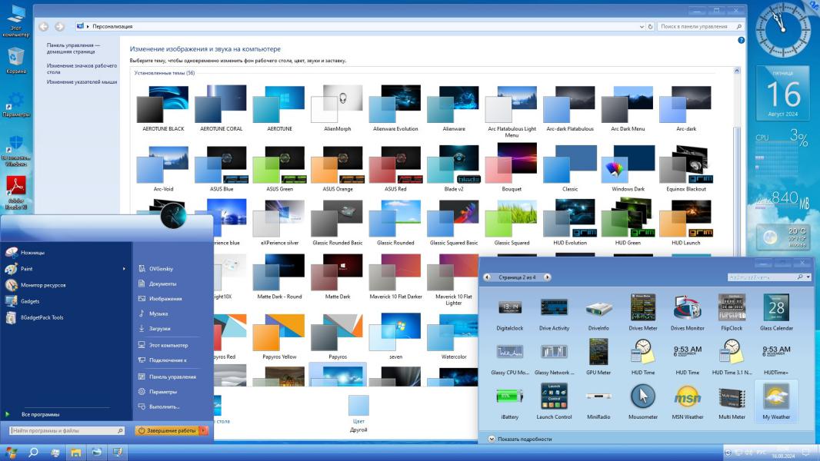The width and height of the screenshot is (820, 461).
Task: Open the arrow beside Завершение работы
Action: pyautogui.click(x=204, y=431)
